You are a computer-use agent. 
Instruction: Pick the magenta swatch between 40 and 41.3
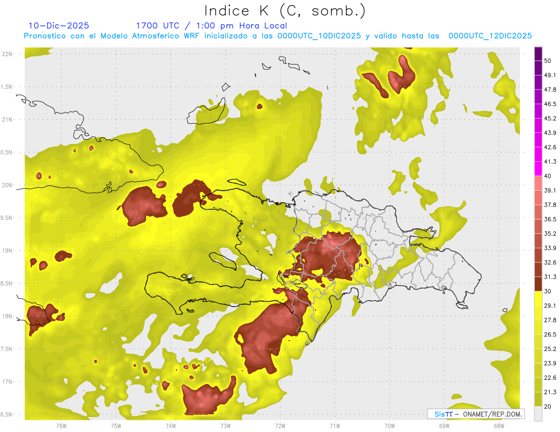click(538, 169)
